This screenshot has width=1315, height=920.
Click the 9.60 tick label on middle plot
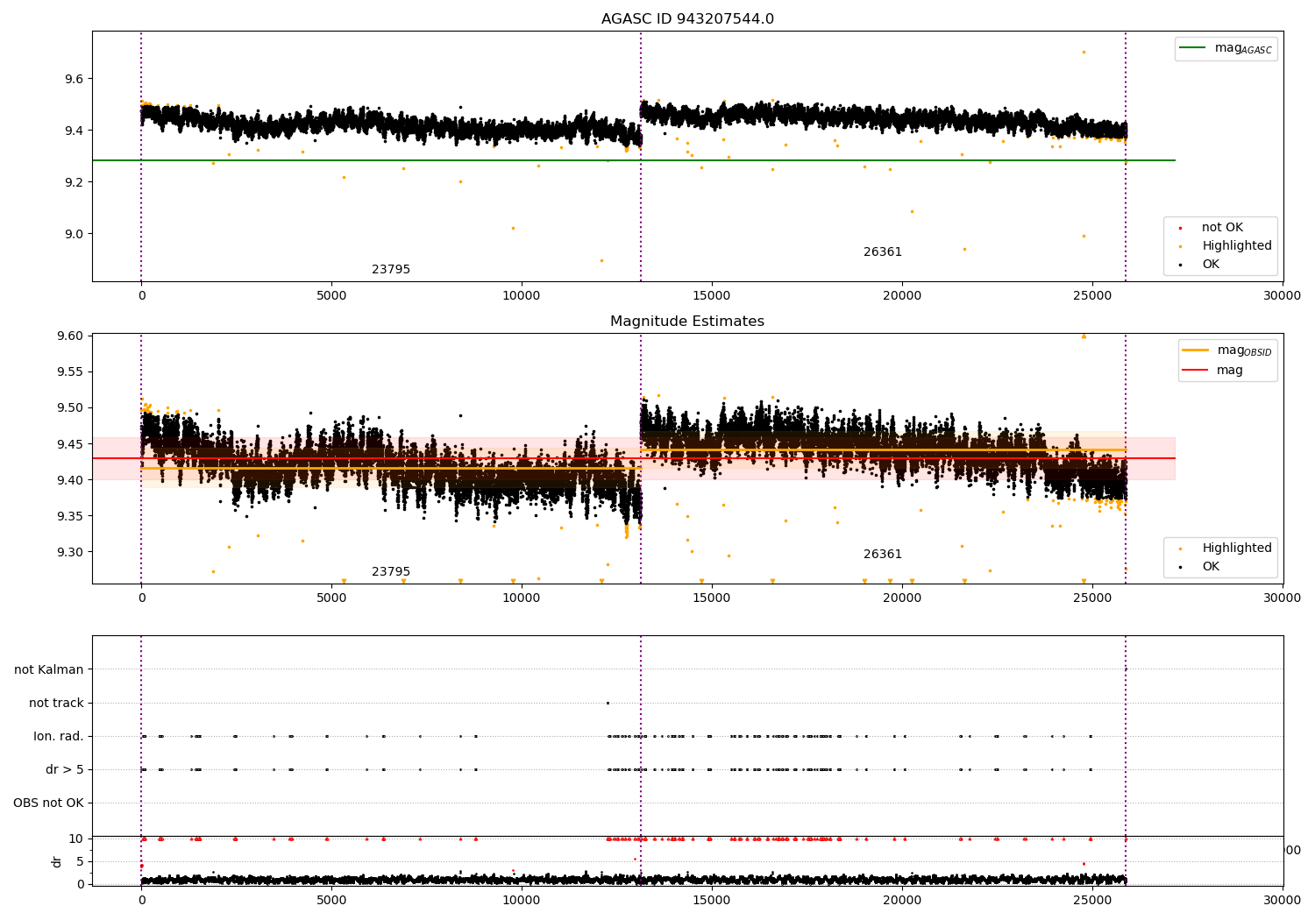[70, 336]
